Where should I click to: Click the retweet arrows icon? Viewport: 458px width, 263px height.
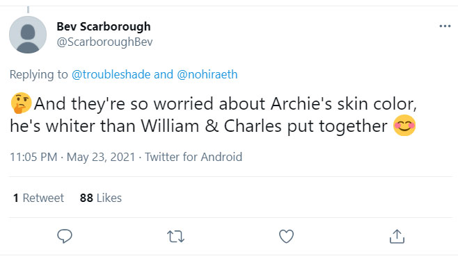[x=175, y=236]
